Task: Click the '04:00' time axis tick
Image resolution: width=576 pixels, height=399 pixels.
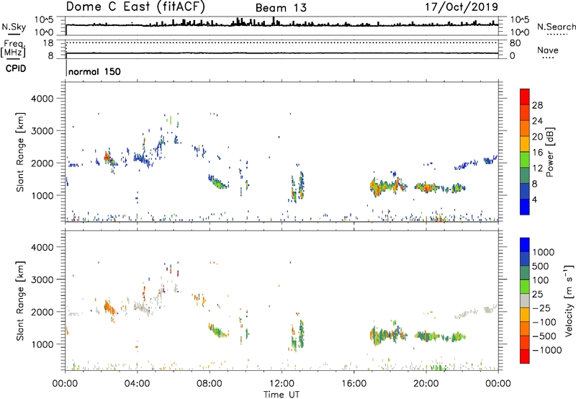Action: coord(137,384)
